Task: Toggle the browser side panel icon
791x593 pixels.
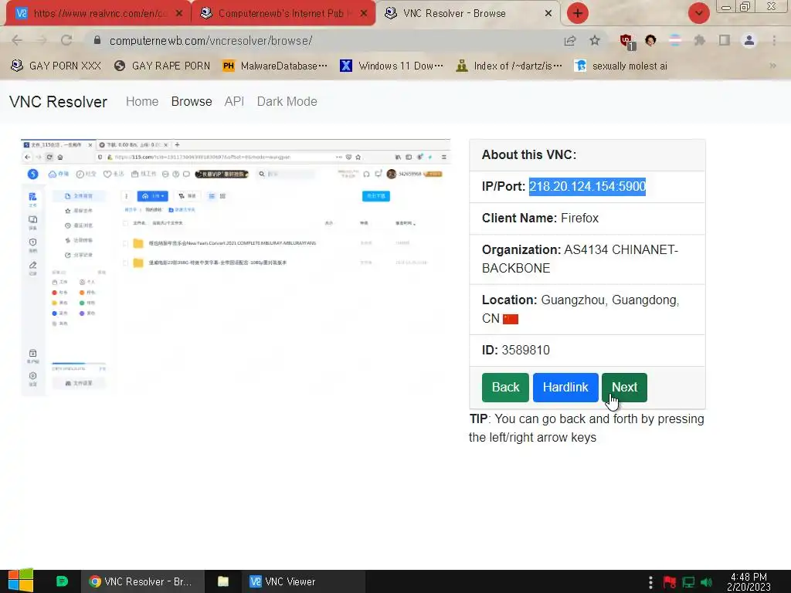Action: click(725, 40)
